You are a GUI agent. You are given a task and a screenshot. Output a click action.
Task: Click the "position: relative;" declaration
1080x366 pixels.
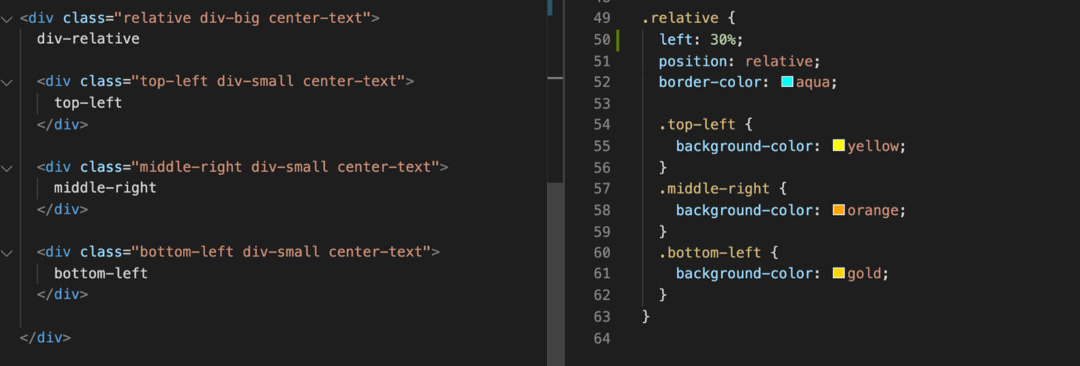740,61
